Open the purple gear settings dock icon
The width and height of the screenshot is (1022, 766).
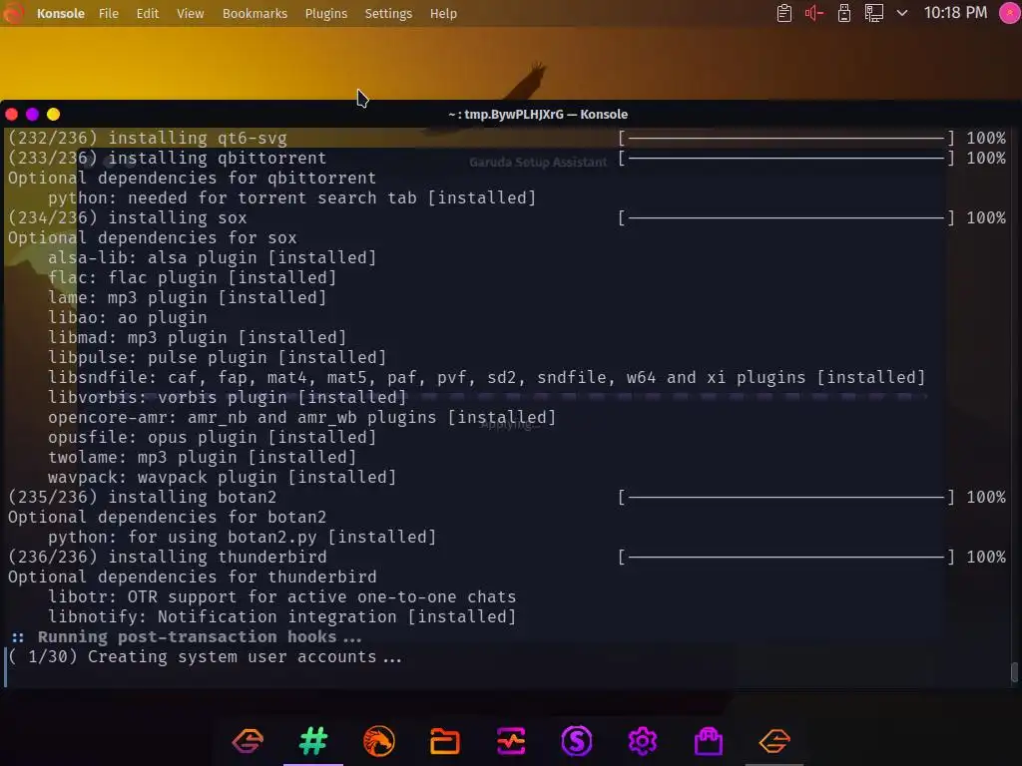(x=643, y=741)
